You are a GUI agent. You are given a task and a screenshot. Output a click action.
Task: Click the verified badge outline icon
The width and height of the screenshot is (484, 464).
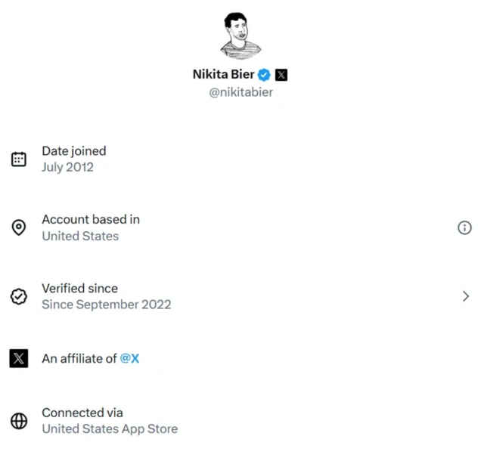19,296
